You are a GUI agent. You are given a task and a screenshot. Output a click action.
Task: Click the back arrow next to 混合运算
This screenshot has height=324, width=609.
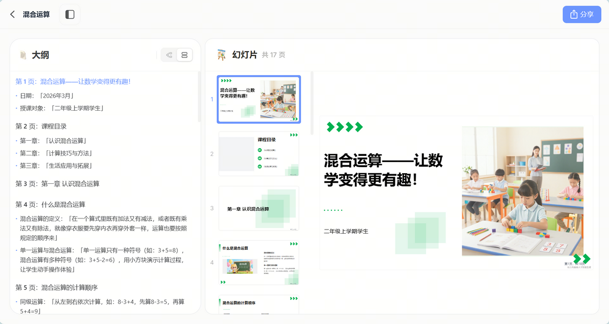click(x=13, y=14)
